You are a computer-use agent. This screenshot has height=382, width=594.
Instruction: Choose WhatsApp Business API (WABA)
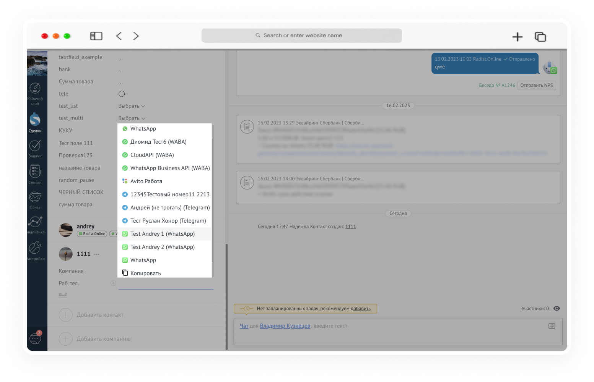[164, 168]
